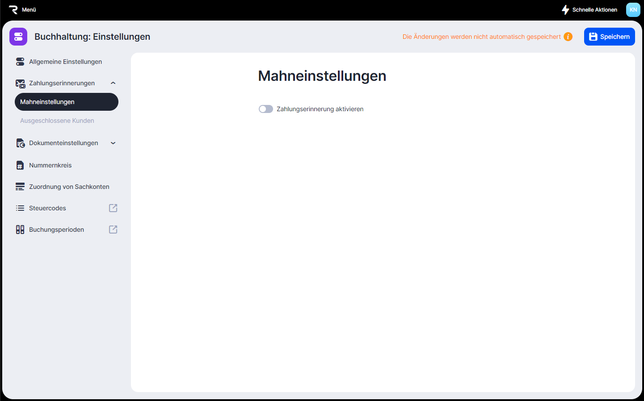Viewport: 644px width, 401px height.
Task: Open Steuercodes
Action: click(47, 208)
